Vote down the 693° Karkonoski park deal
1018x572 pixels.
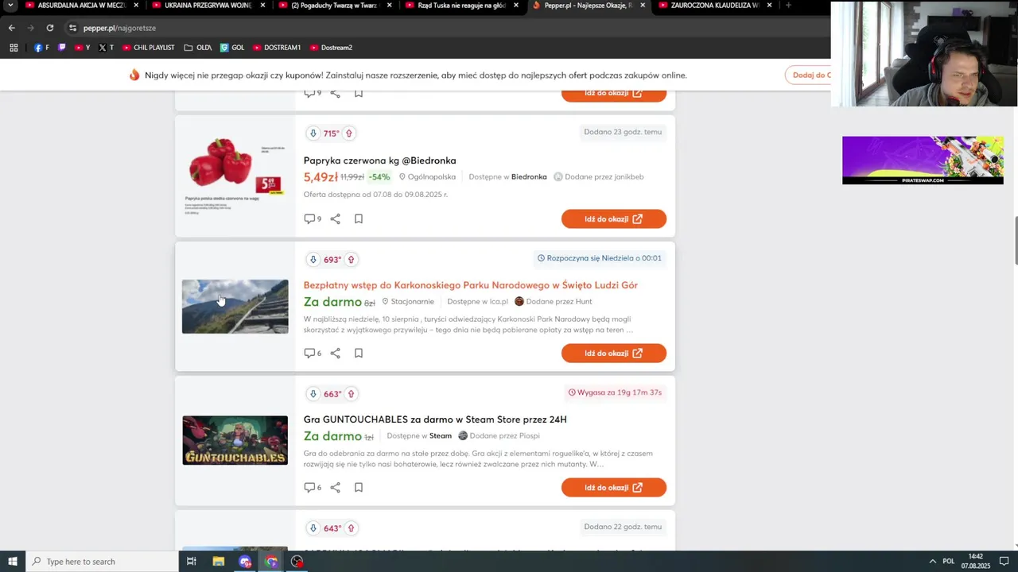pyautogui.click(x=313, y=260)
